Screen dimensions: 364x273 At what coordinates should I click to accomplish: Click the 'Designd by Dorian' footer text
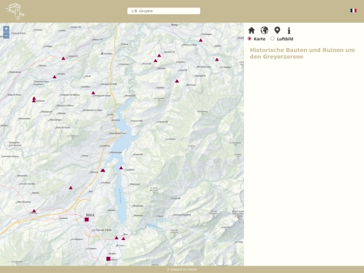tap(182, 270)
